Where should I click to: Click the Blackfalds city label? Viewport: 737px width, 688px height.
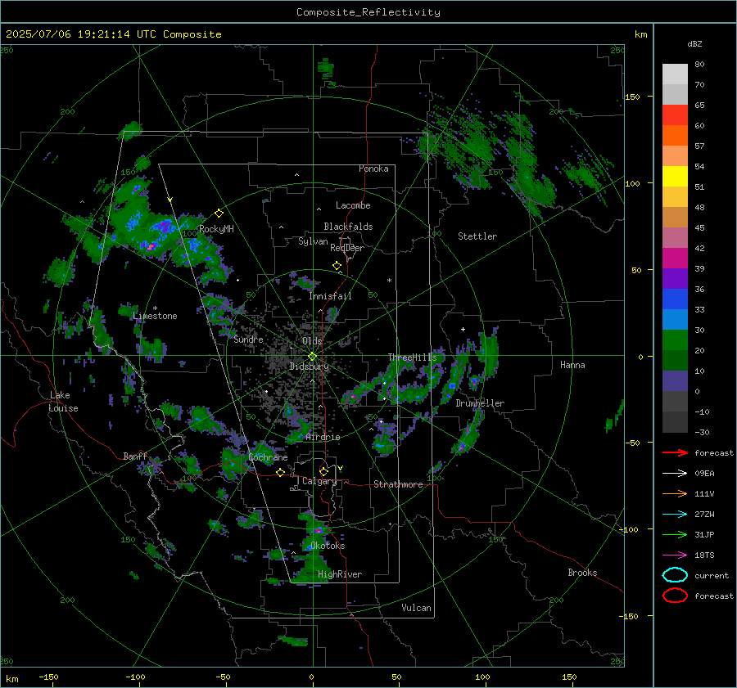tap(348, 227)
